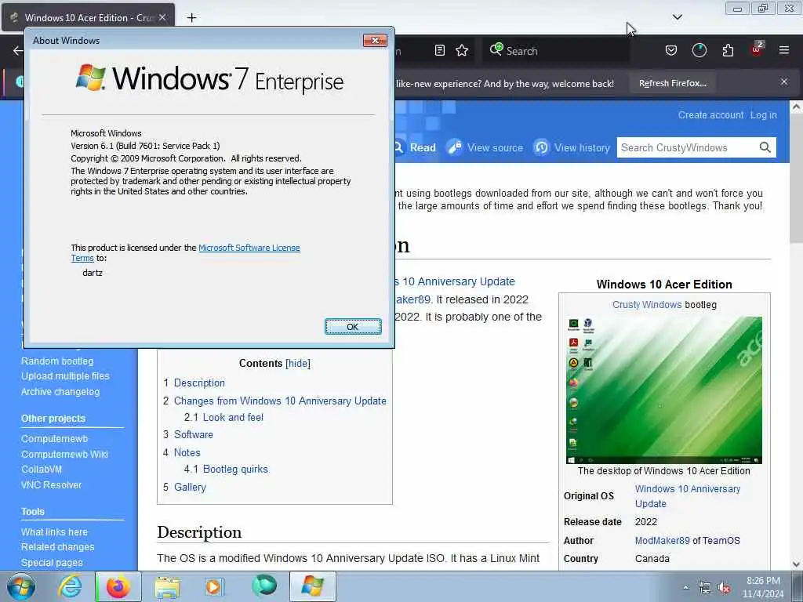Launch Internet Explorer from the taskbar
Image resolution: width=803 pixels, height=602 pixels.
tap(70, 586)
